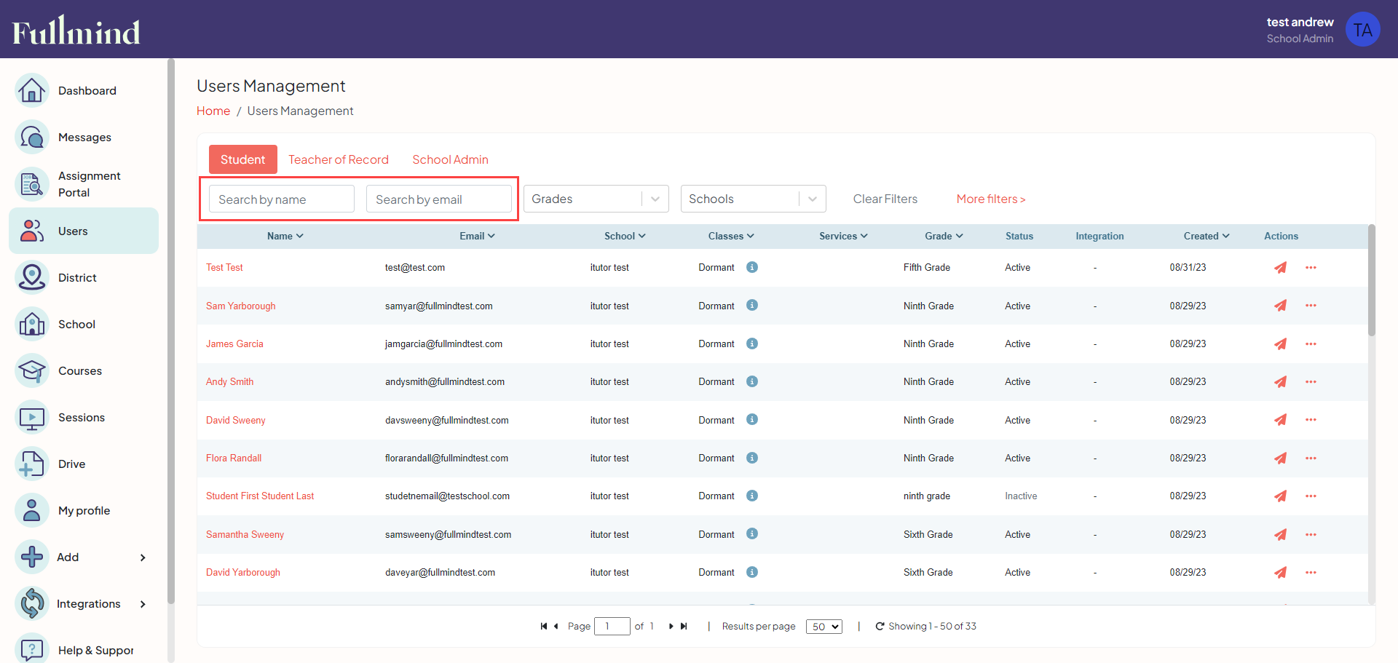The image size is (1398, 663).
Task: Click the send message icon for Test Test
Action: 1281,268
